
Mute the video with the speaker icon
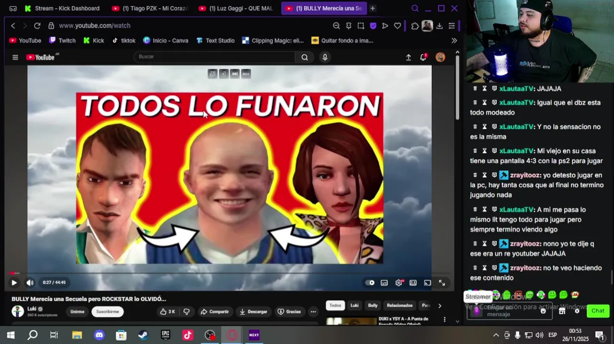(x=30, y=283)
